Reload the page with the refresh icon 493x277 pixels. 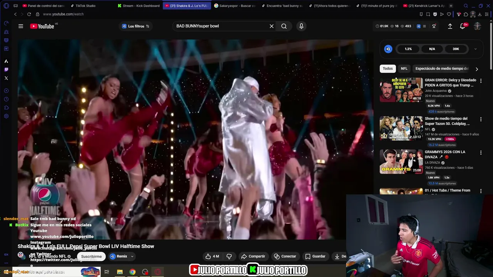coord(29,14)
